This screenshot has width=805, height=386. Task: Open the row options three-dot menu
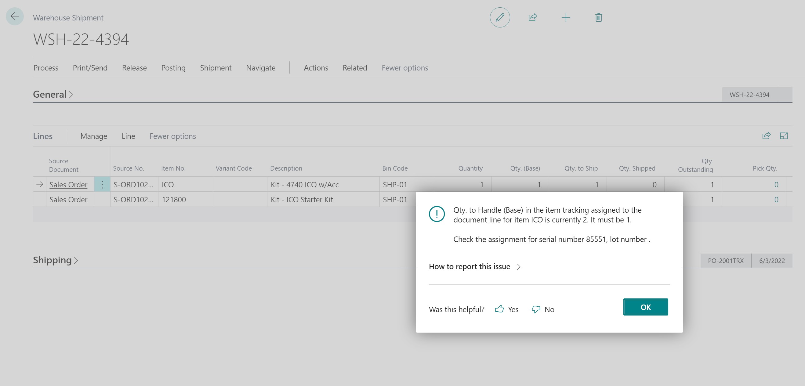[x=102, y=185]
